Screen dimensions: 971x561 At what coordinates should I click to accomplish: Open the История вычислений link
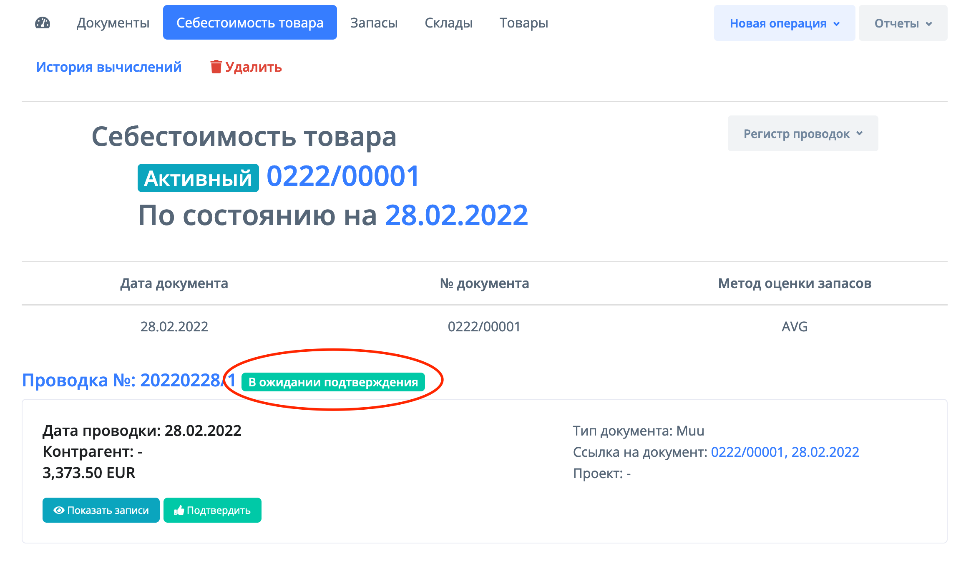tap(109, 67)
